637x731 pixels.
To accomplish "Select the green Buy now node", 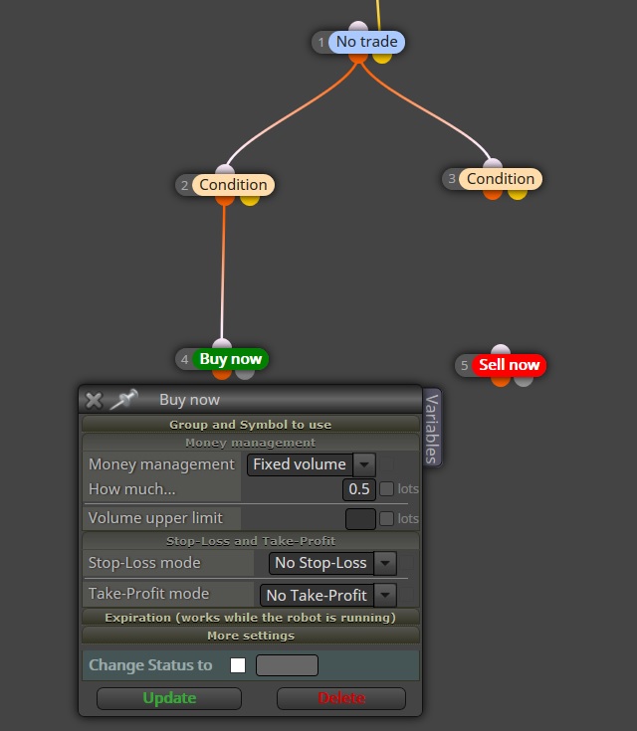I will pos(231,359).
